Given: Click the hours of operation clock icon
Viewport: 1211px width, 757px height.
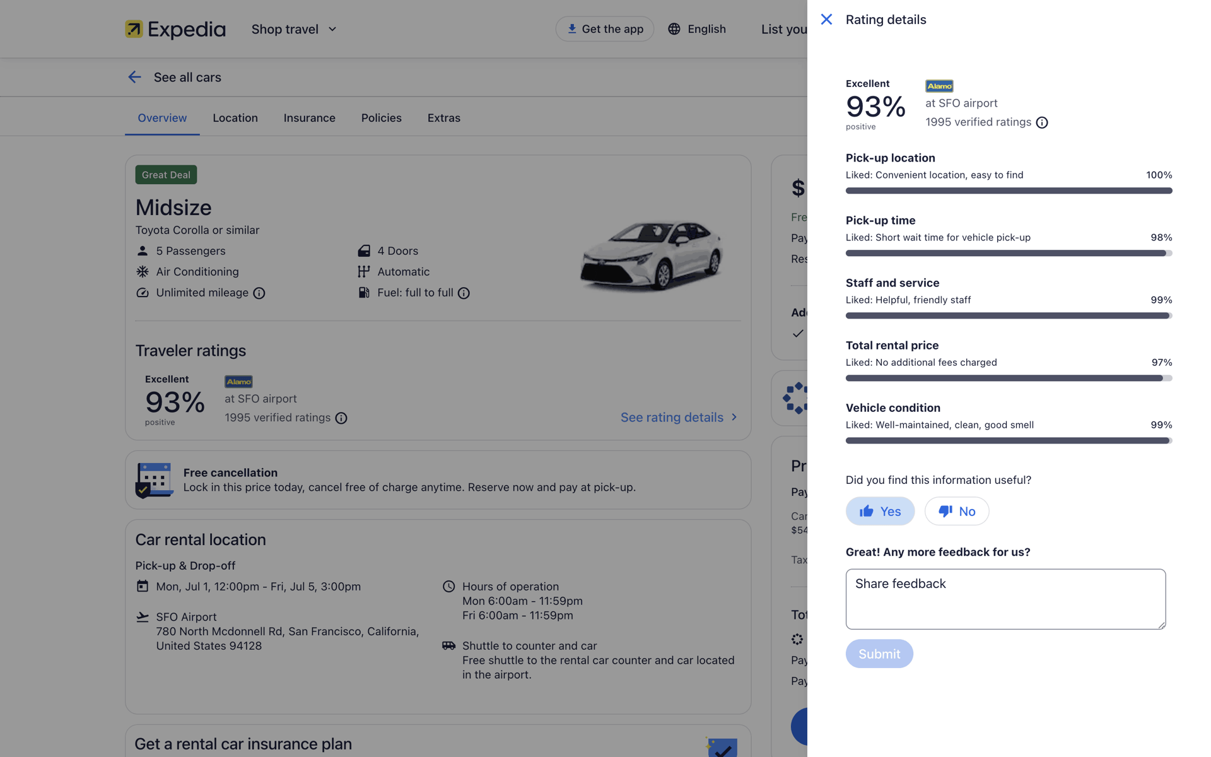Looking at the screenshot, I should coord(448,587).
